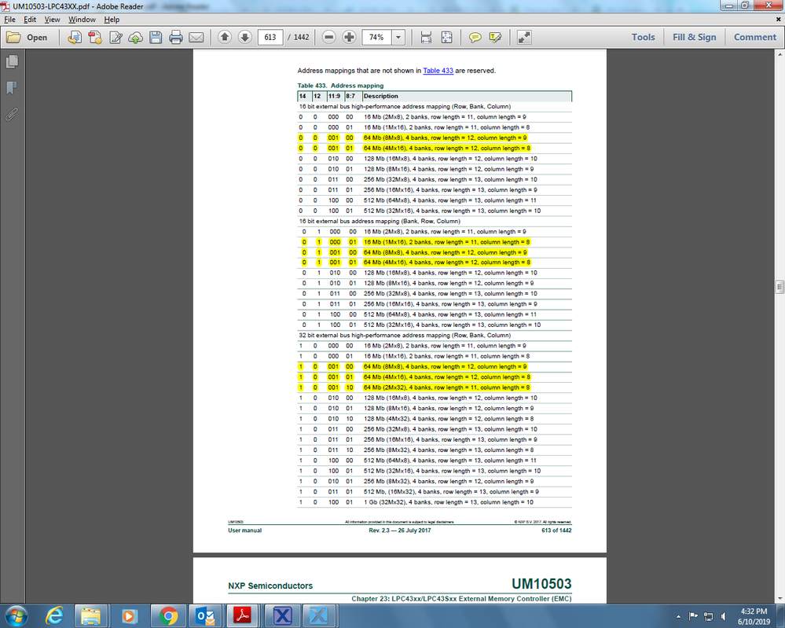Show attachments paperclip panel icon
785x628 pixels.
pyautogui.click(x=12, y=115)
